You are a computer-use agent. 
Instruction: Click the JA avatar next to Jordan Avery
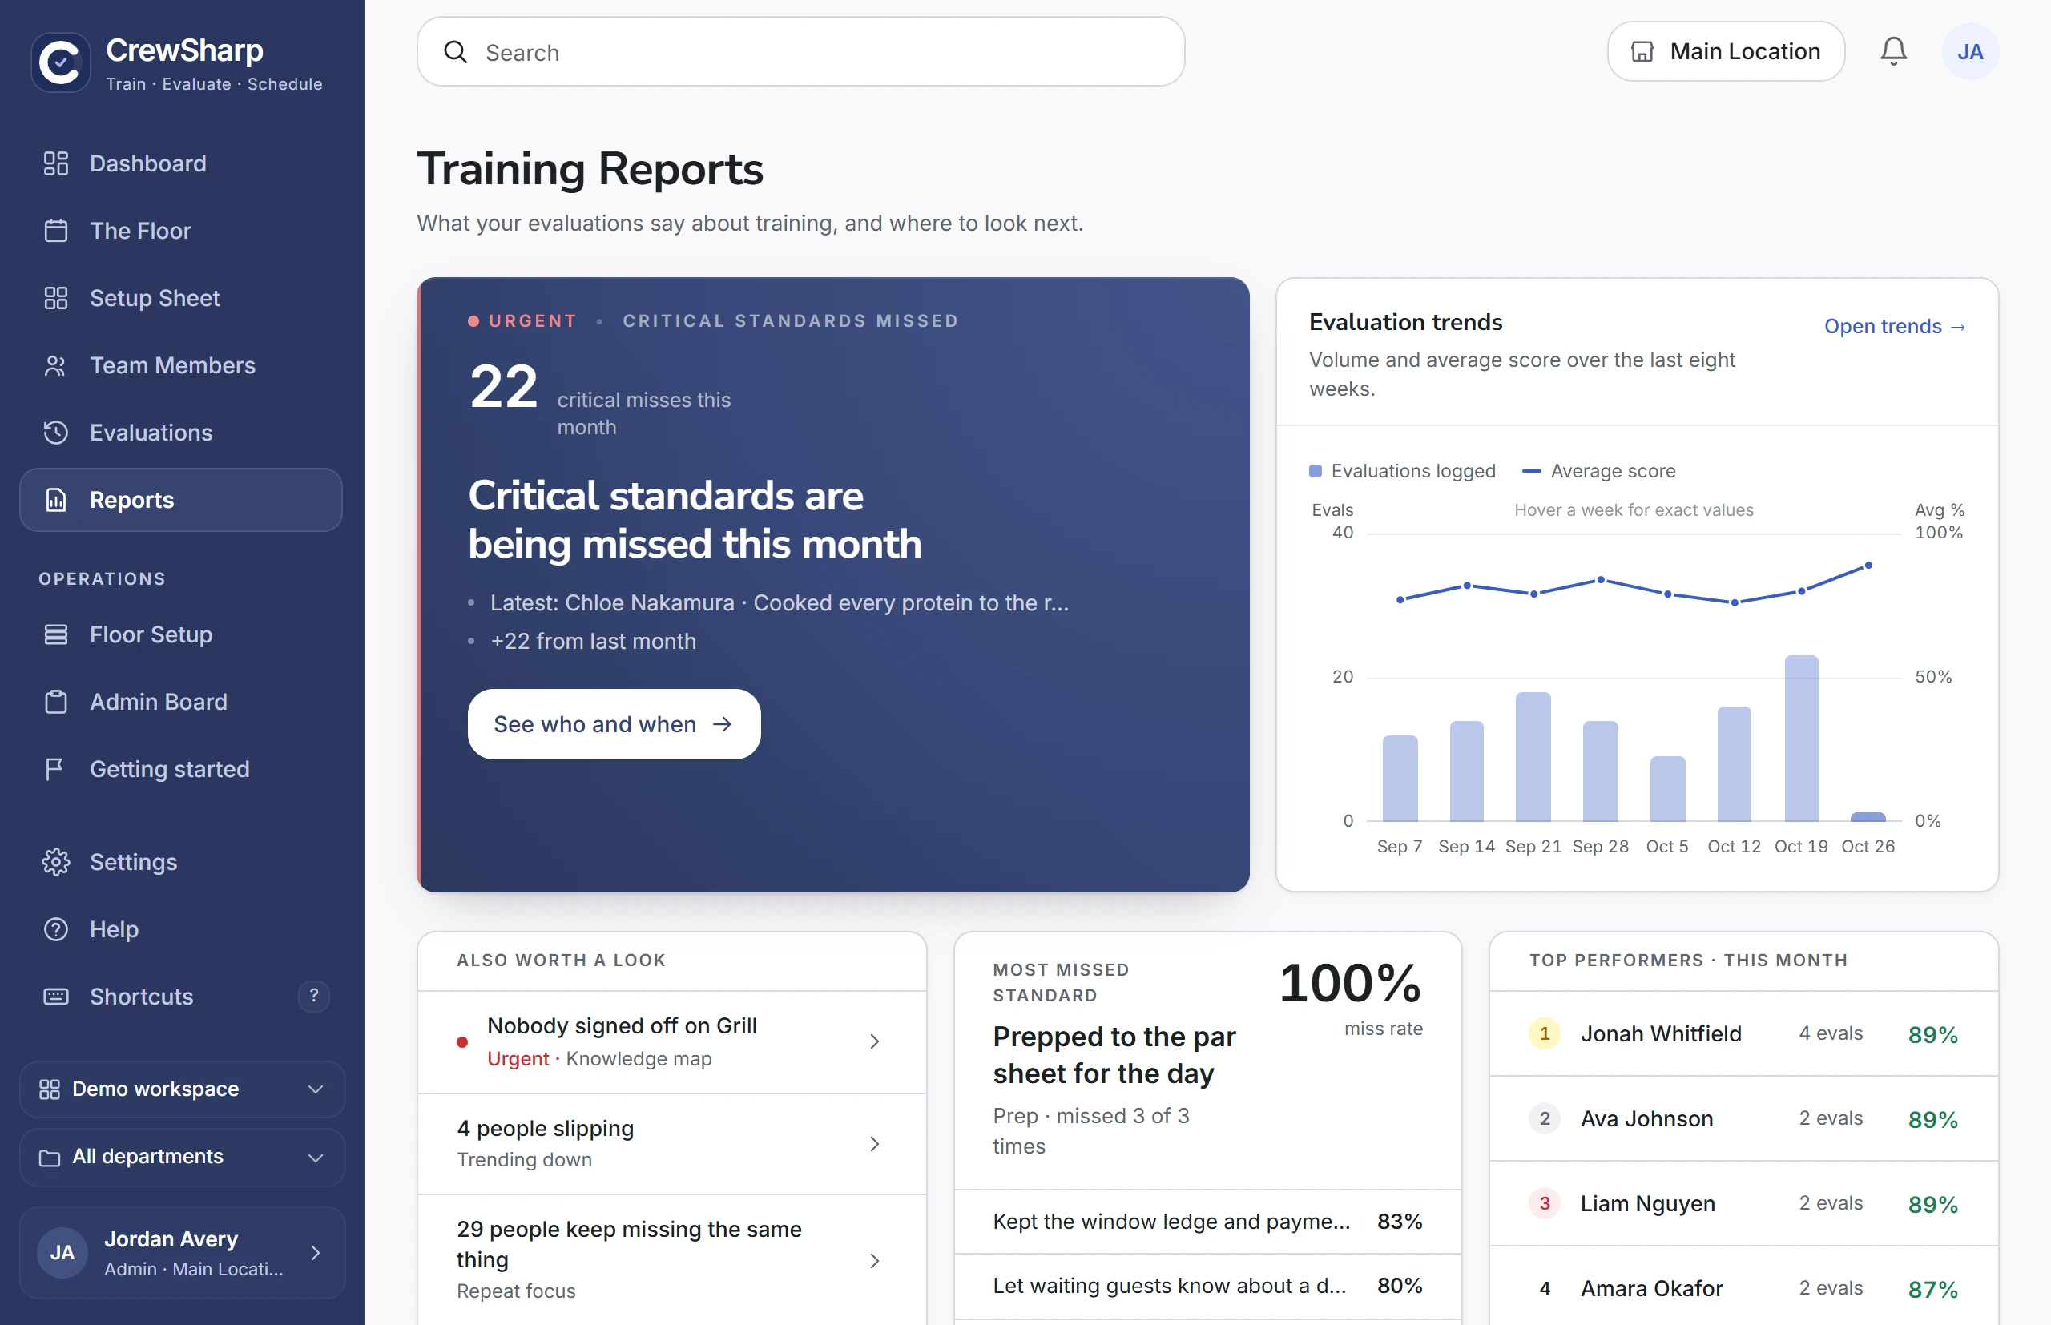click(x=62, y=1253)
